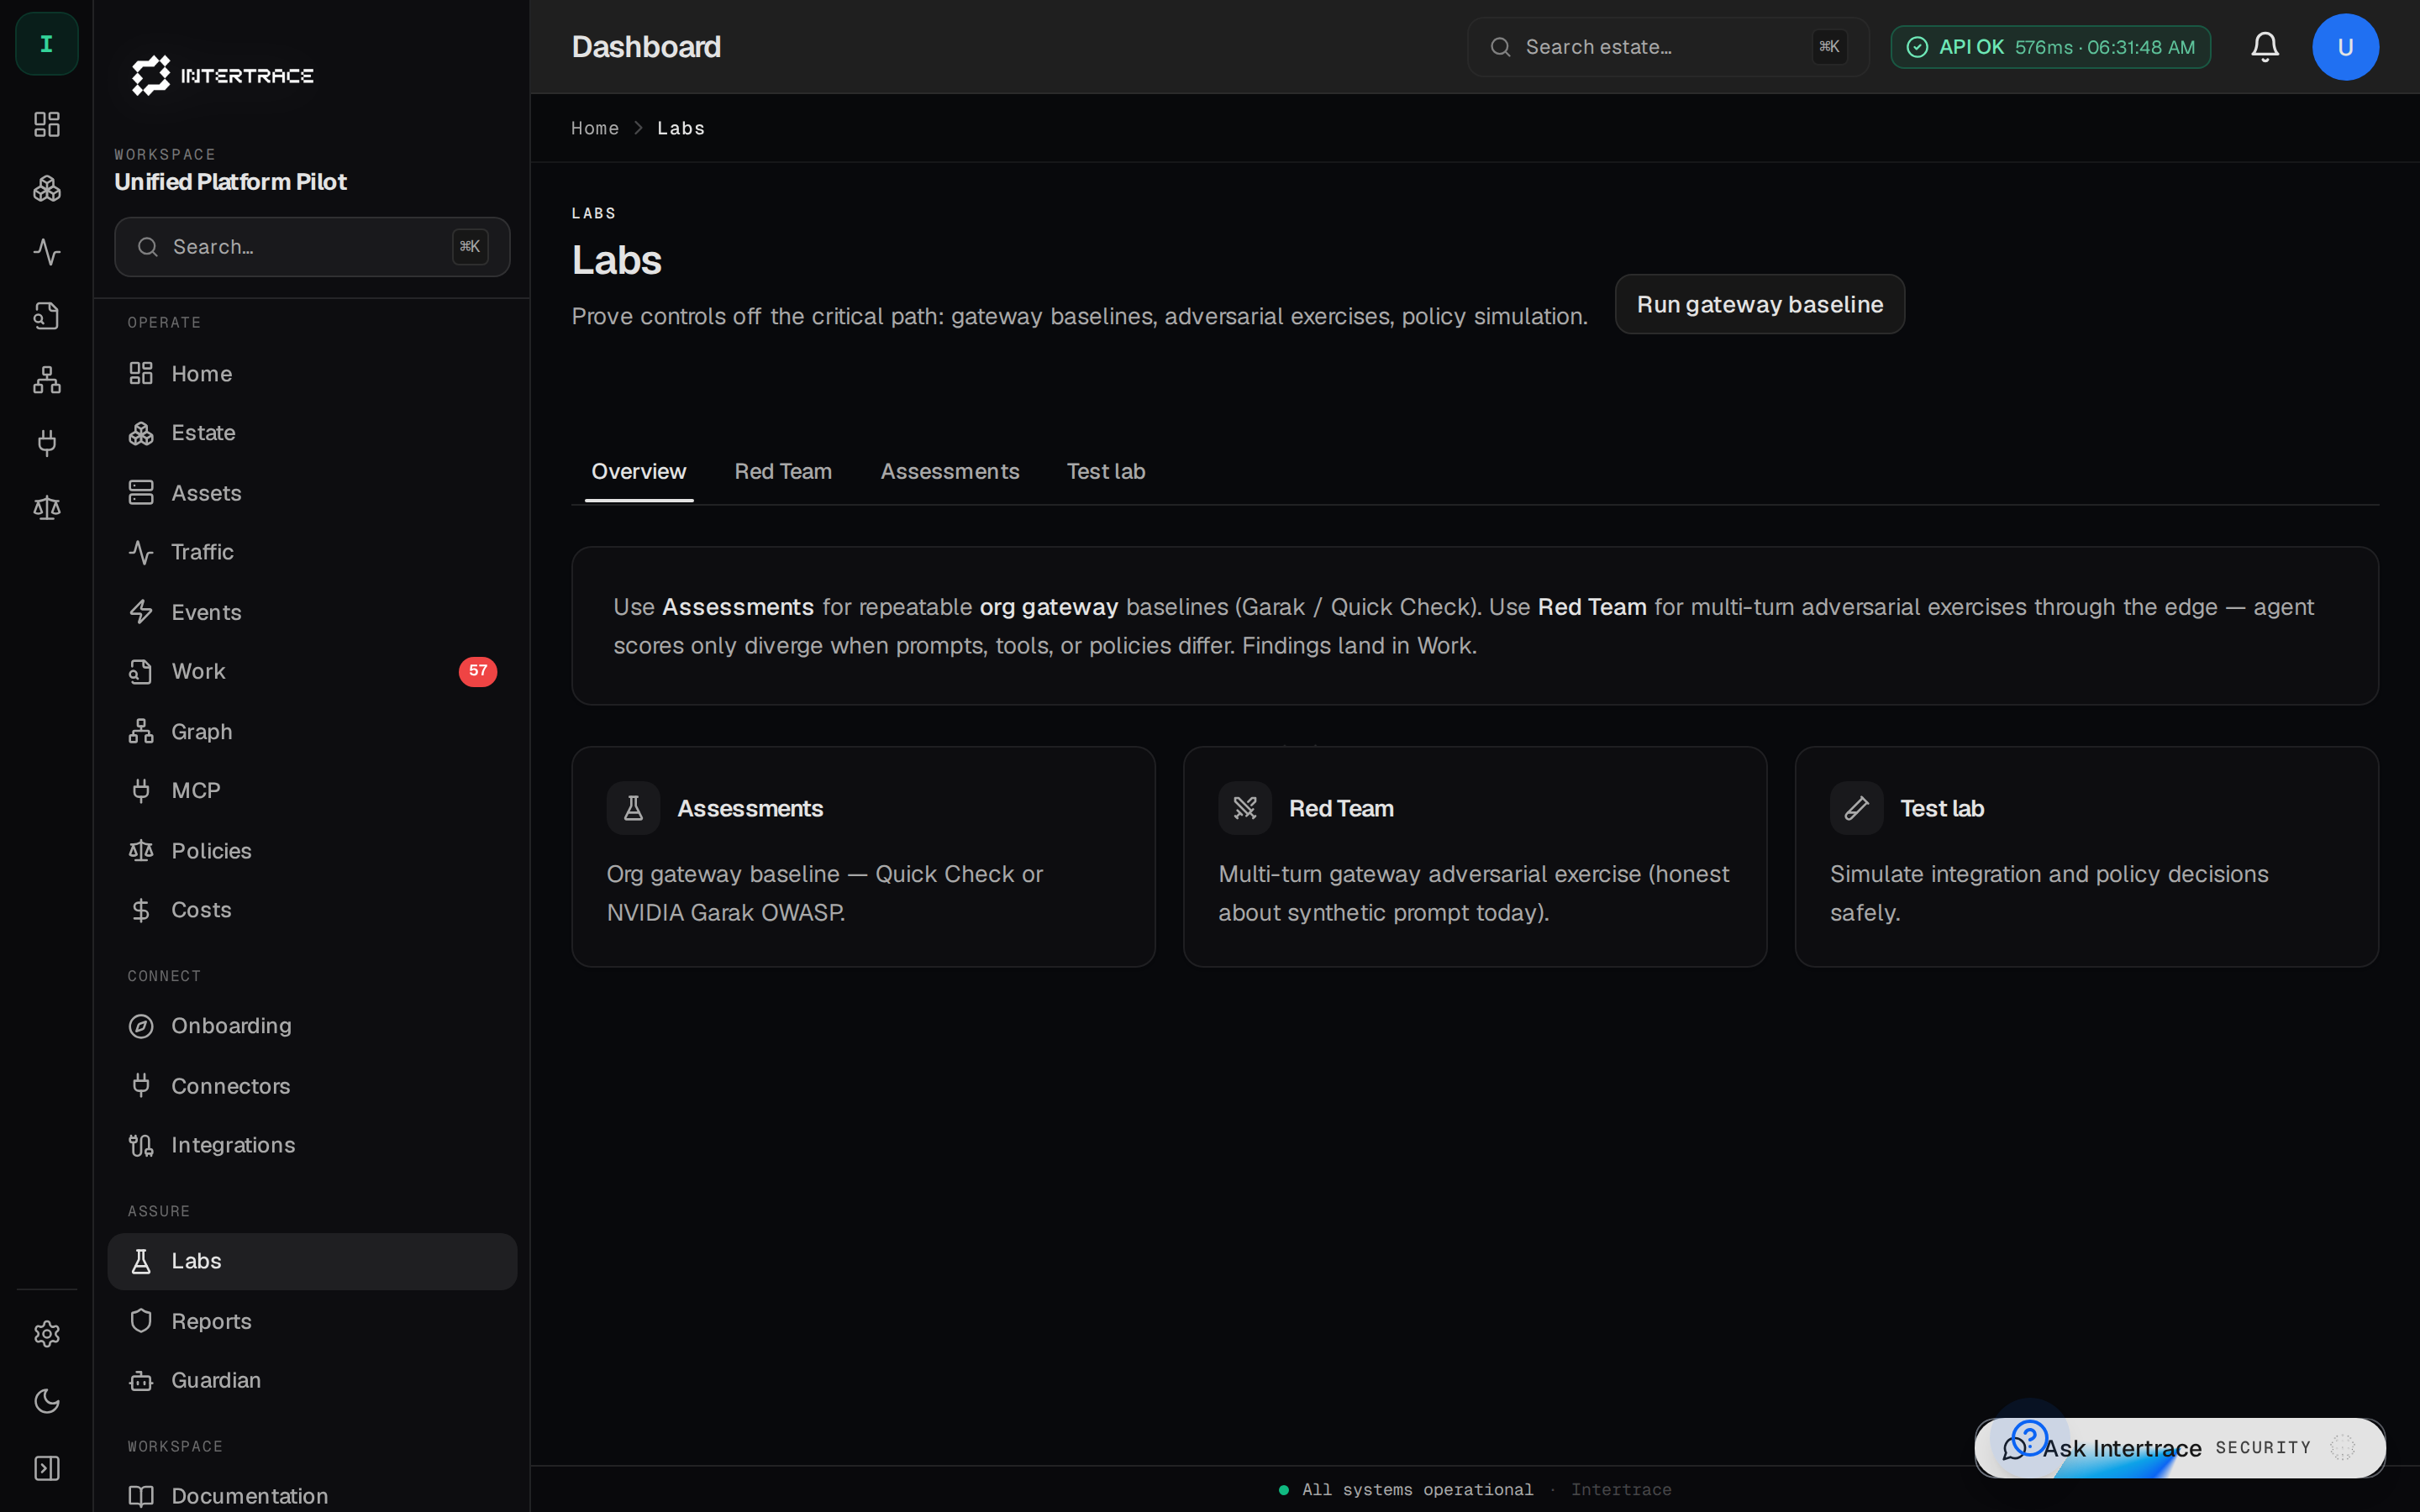Image resolution: width=2420 pixels, height=1512 pixels.
Task: Open Policies in the sidebar
Action: point(312,851)
